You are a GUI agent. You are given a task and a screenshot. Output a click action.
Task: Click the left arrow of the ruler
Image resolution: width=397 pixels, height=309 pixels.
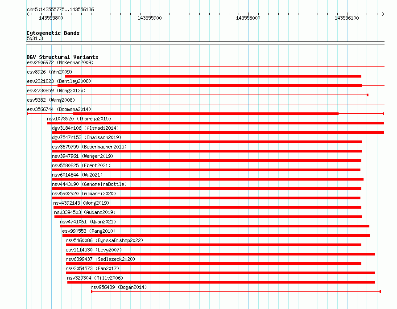pyautogui.click(x=28, y=14)
